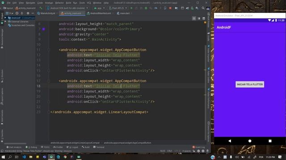Click inside line 18 android:text value
286x160 pixels.
(117, 86)
